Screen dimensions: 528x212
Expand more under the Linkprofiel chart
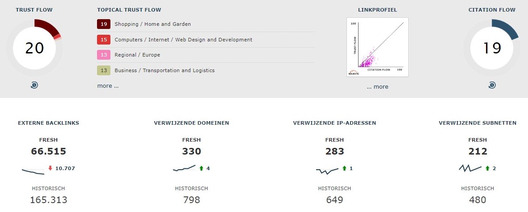(377, 86)
